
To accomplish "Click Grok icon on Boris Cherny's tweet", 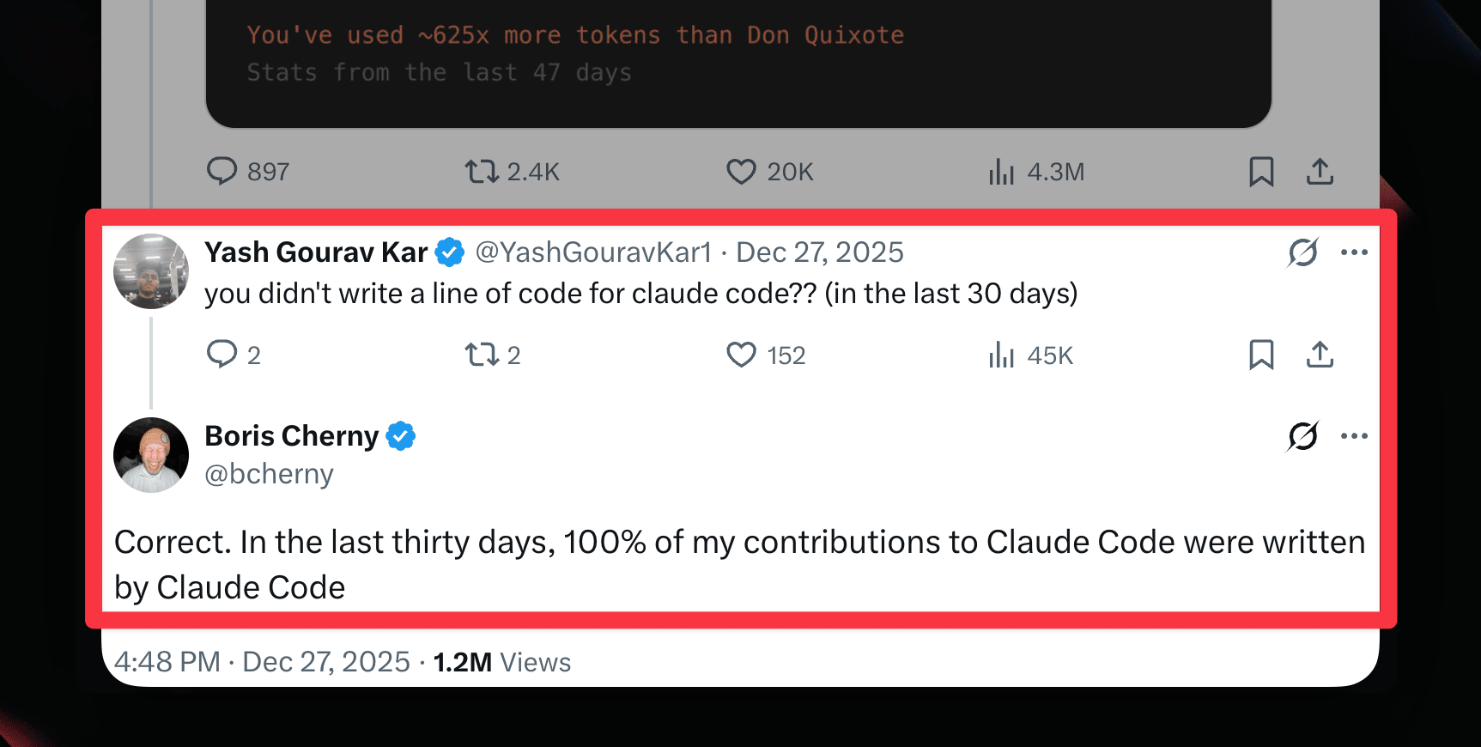I will click(1302, 436).
